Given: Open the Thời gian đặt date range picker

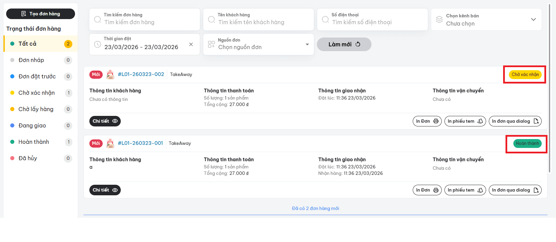Looking at the screenshot, I should click(x=145, y=44).
